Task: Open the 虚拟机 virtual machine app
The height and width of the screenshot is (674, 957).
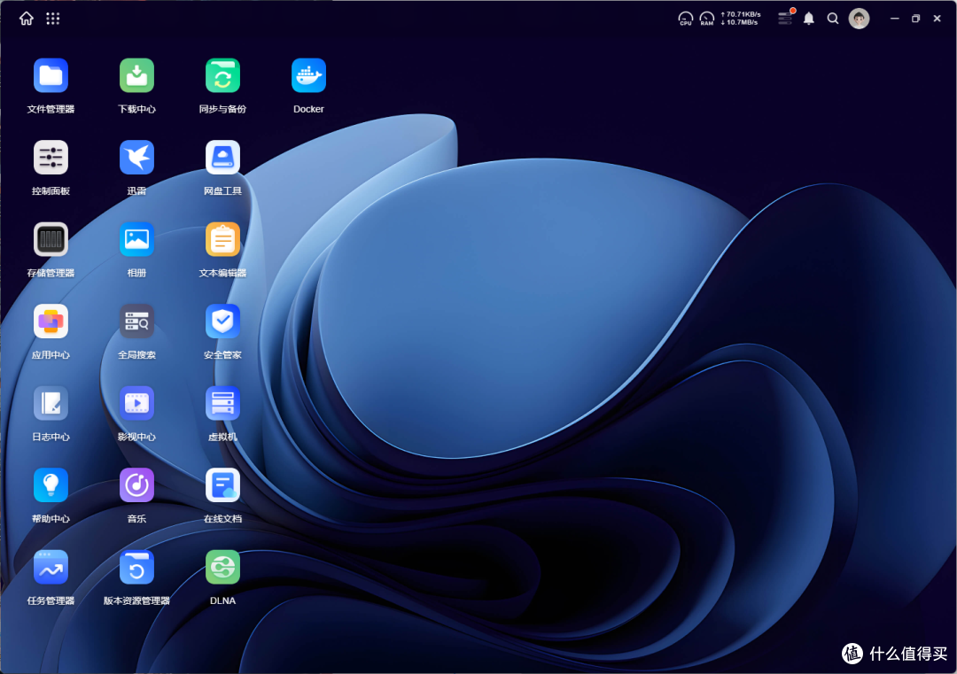Action: pos(222,403)
